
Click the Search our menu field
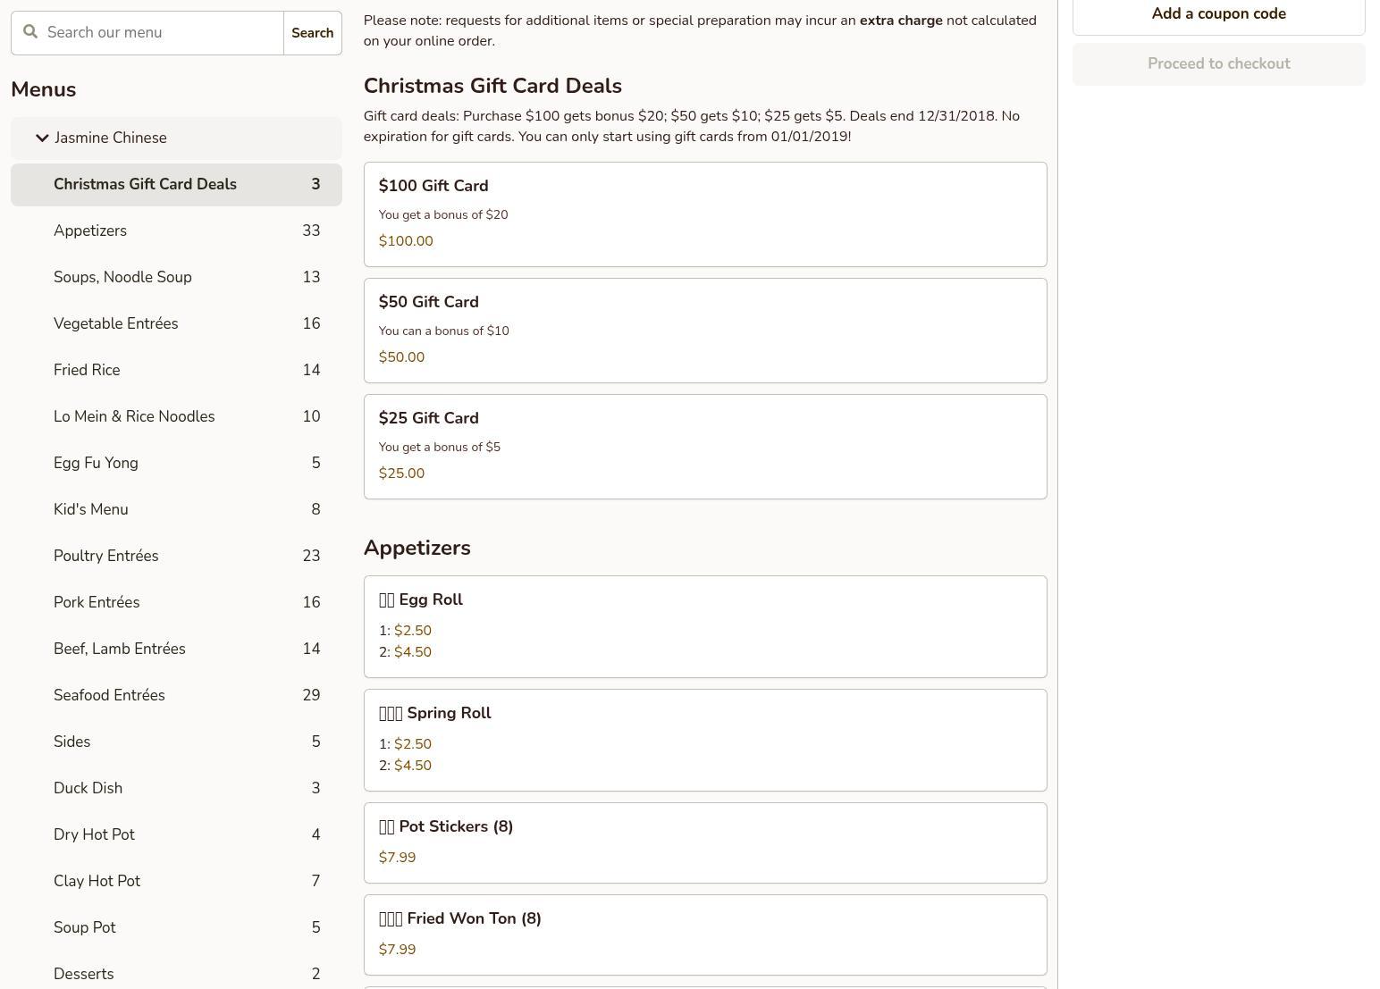(x=161, y=33)
